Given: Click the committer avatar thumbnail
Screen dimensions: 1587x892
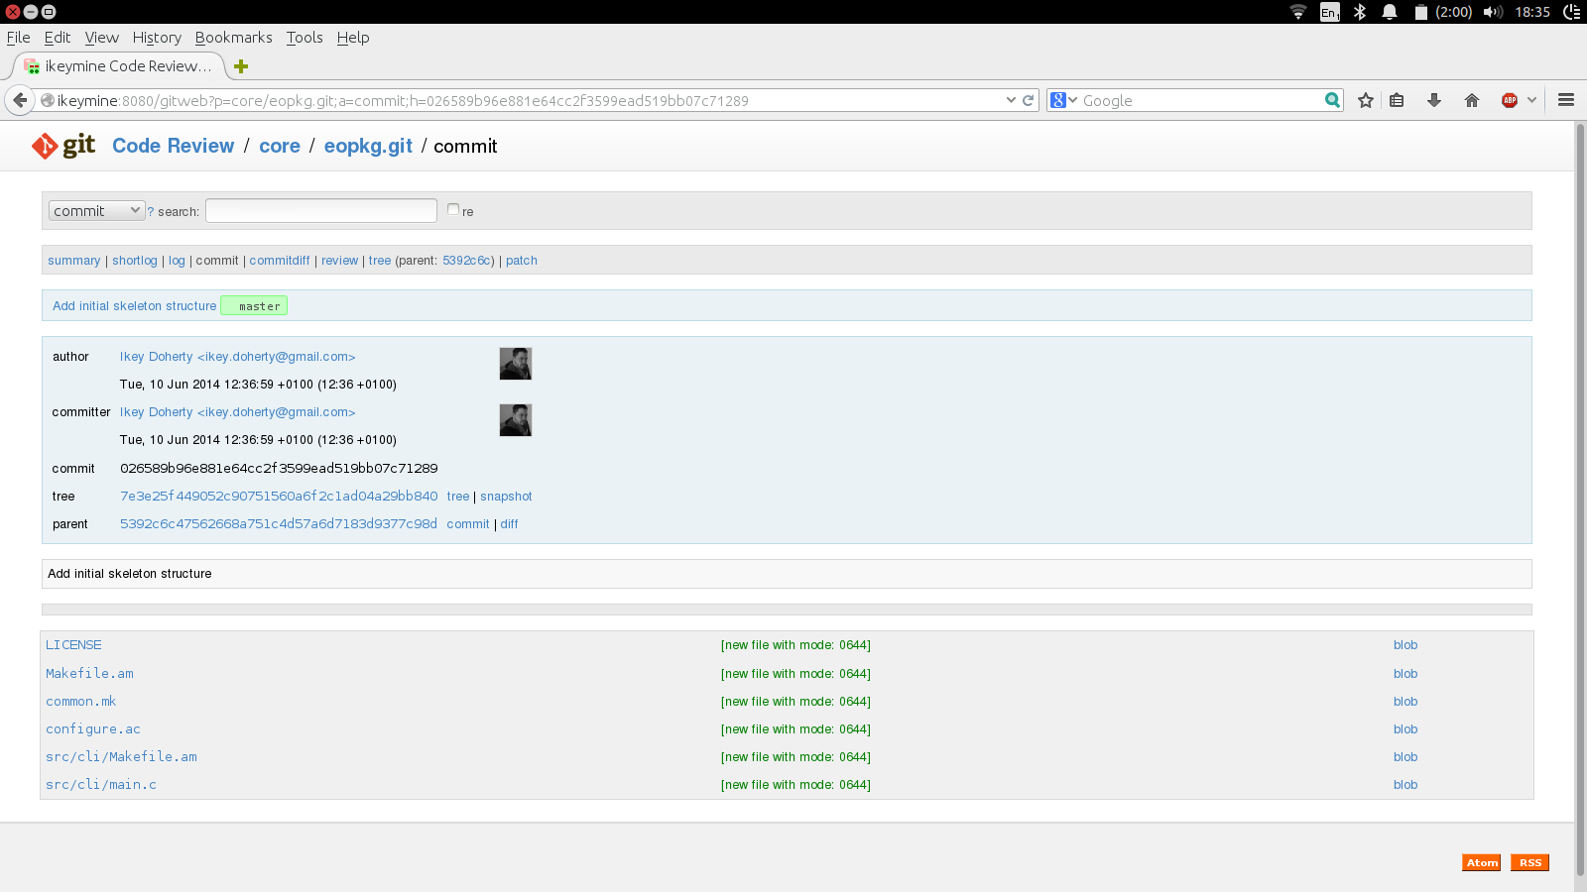Looking at the screenshot, I should coord(515,420).
